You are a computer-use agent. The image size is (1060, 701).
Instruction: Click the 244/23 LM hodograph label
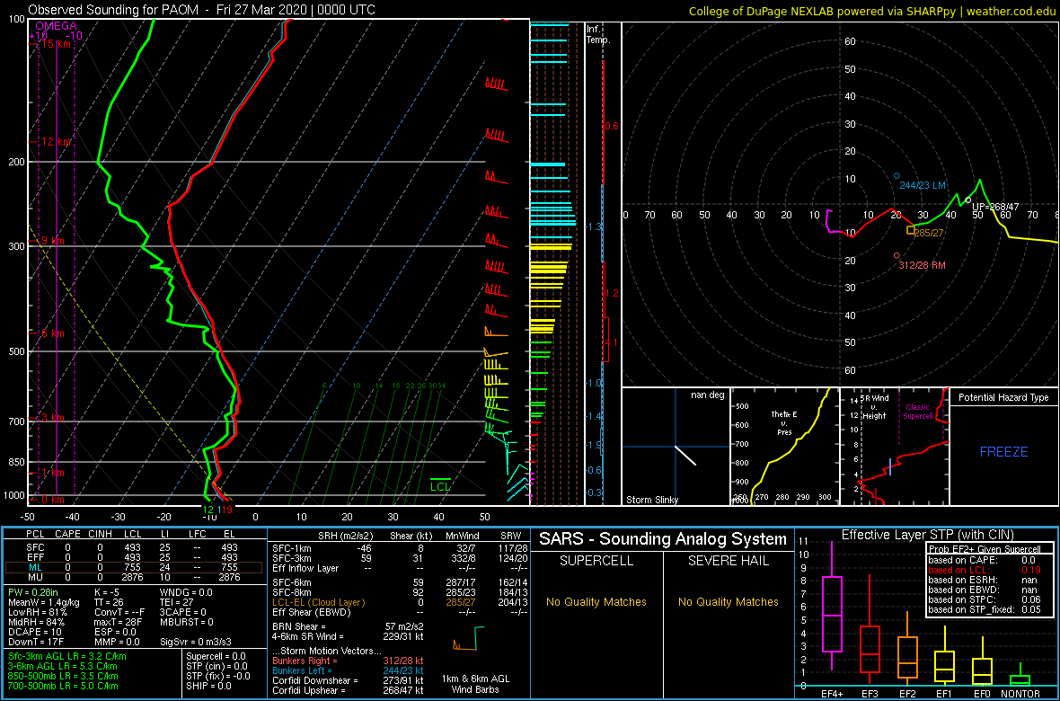pos(922,185)
